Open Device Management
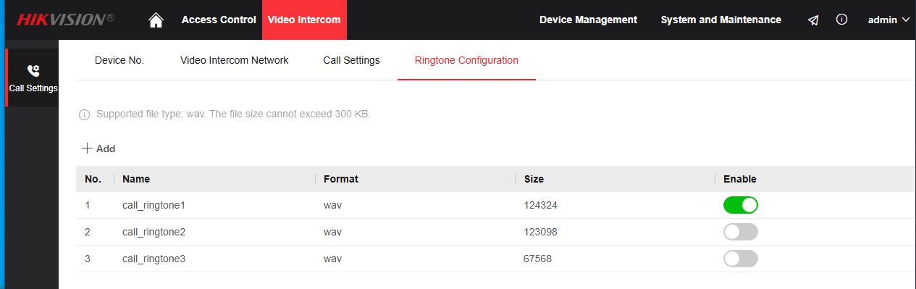The image size is (916, 289). 588,20
